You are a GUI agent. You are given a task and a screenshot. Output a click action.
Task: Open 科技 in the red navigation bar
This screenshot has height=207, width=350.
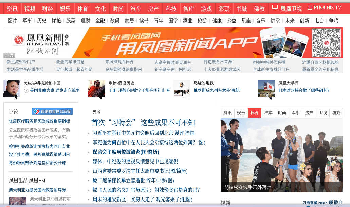point(171,9)
